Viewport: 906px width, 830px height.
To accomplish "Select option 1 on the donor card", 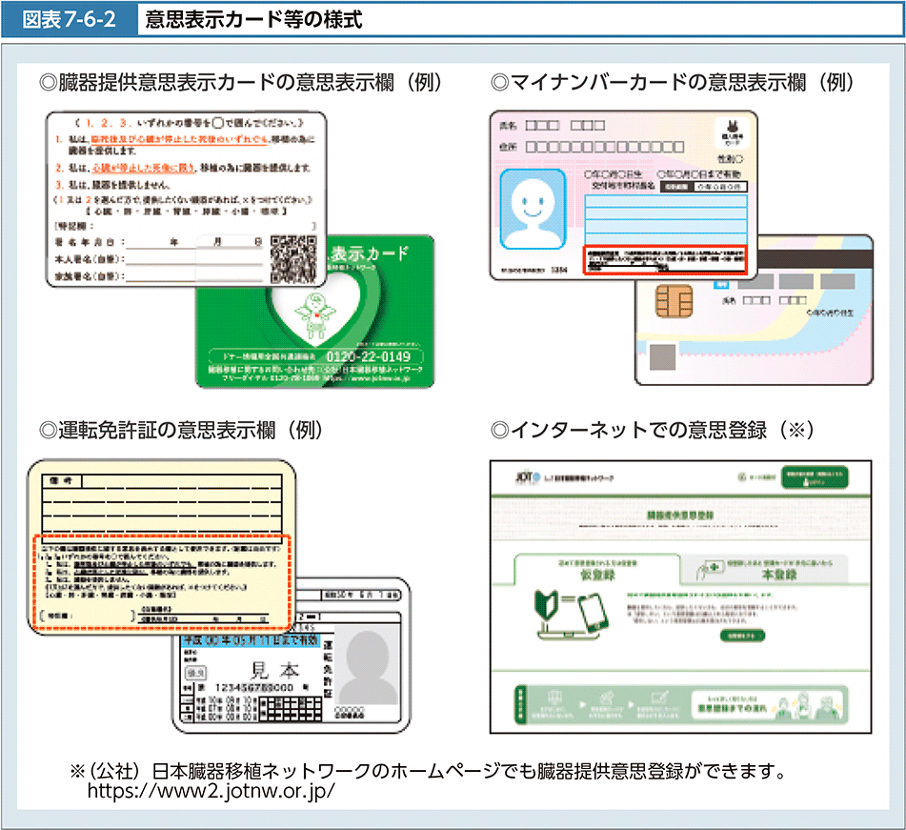I will click(x=59, y=140).
